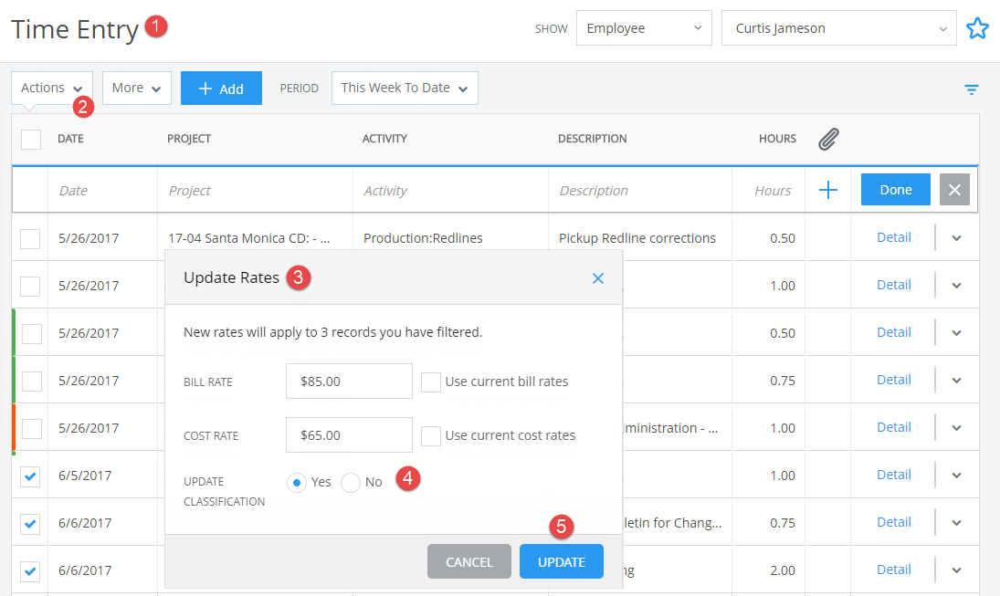Screen dimensions: 1000x596
Task: Enable Use current cost rates
Action: pyautogui.click(x=431, y=436)
